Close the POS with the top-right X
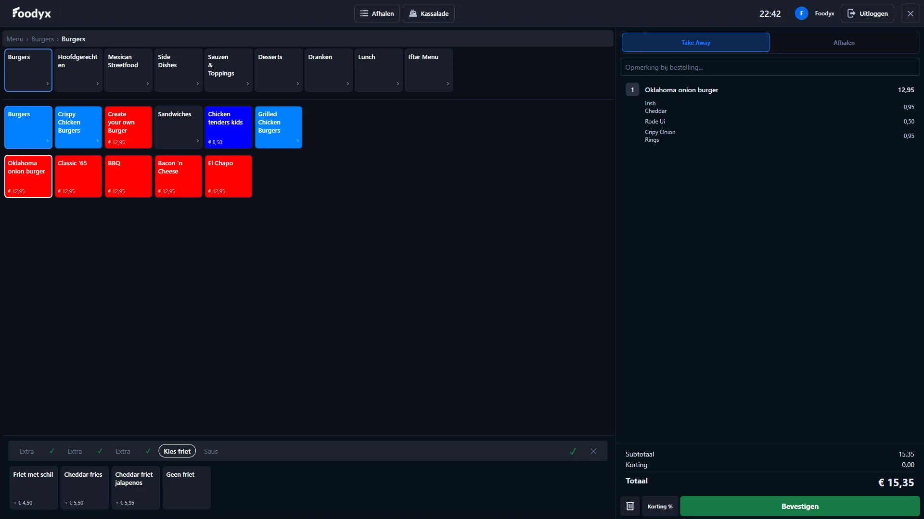 click(x=910, y=13)
